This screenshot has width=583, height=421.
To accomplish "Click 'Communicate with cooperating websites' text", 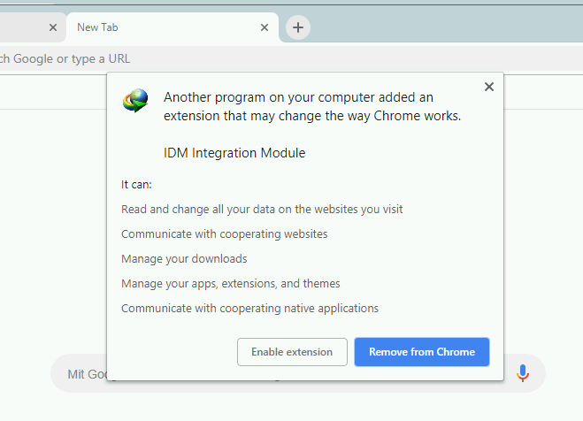I will 224,234.
